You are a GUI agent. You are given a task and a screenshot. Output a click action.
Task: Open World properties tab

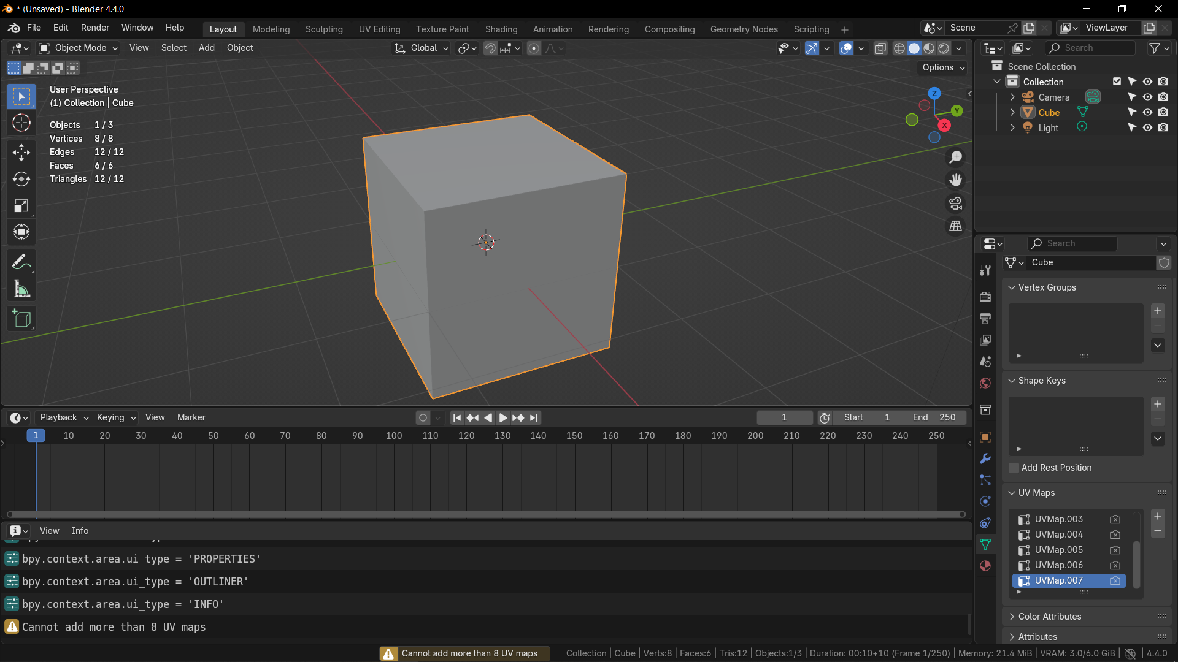(985, 383)
